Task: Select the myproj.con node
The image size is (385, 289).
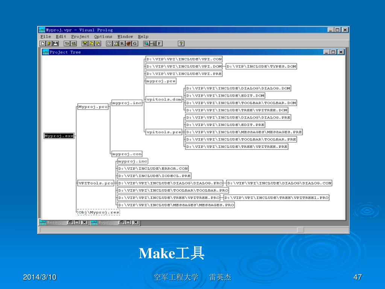Action: 127,154
